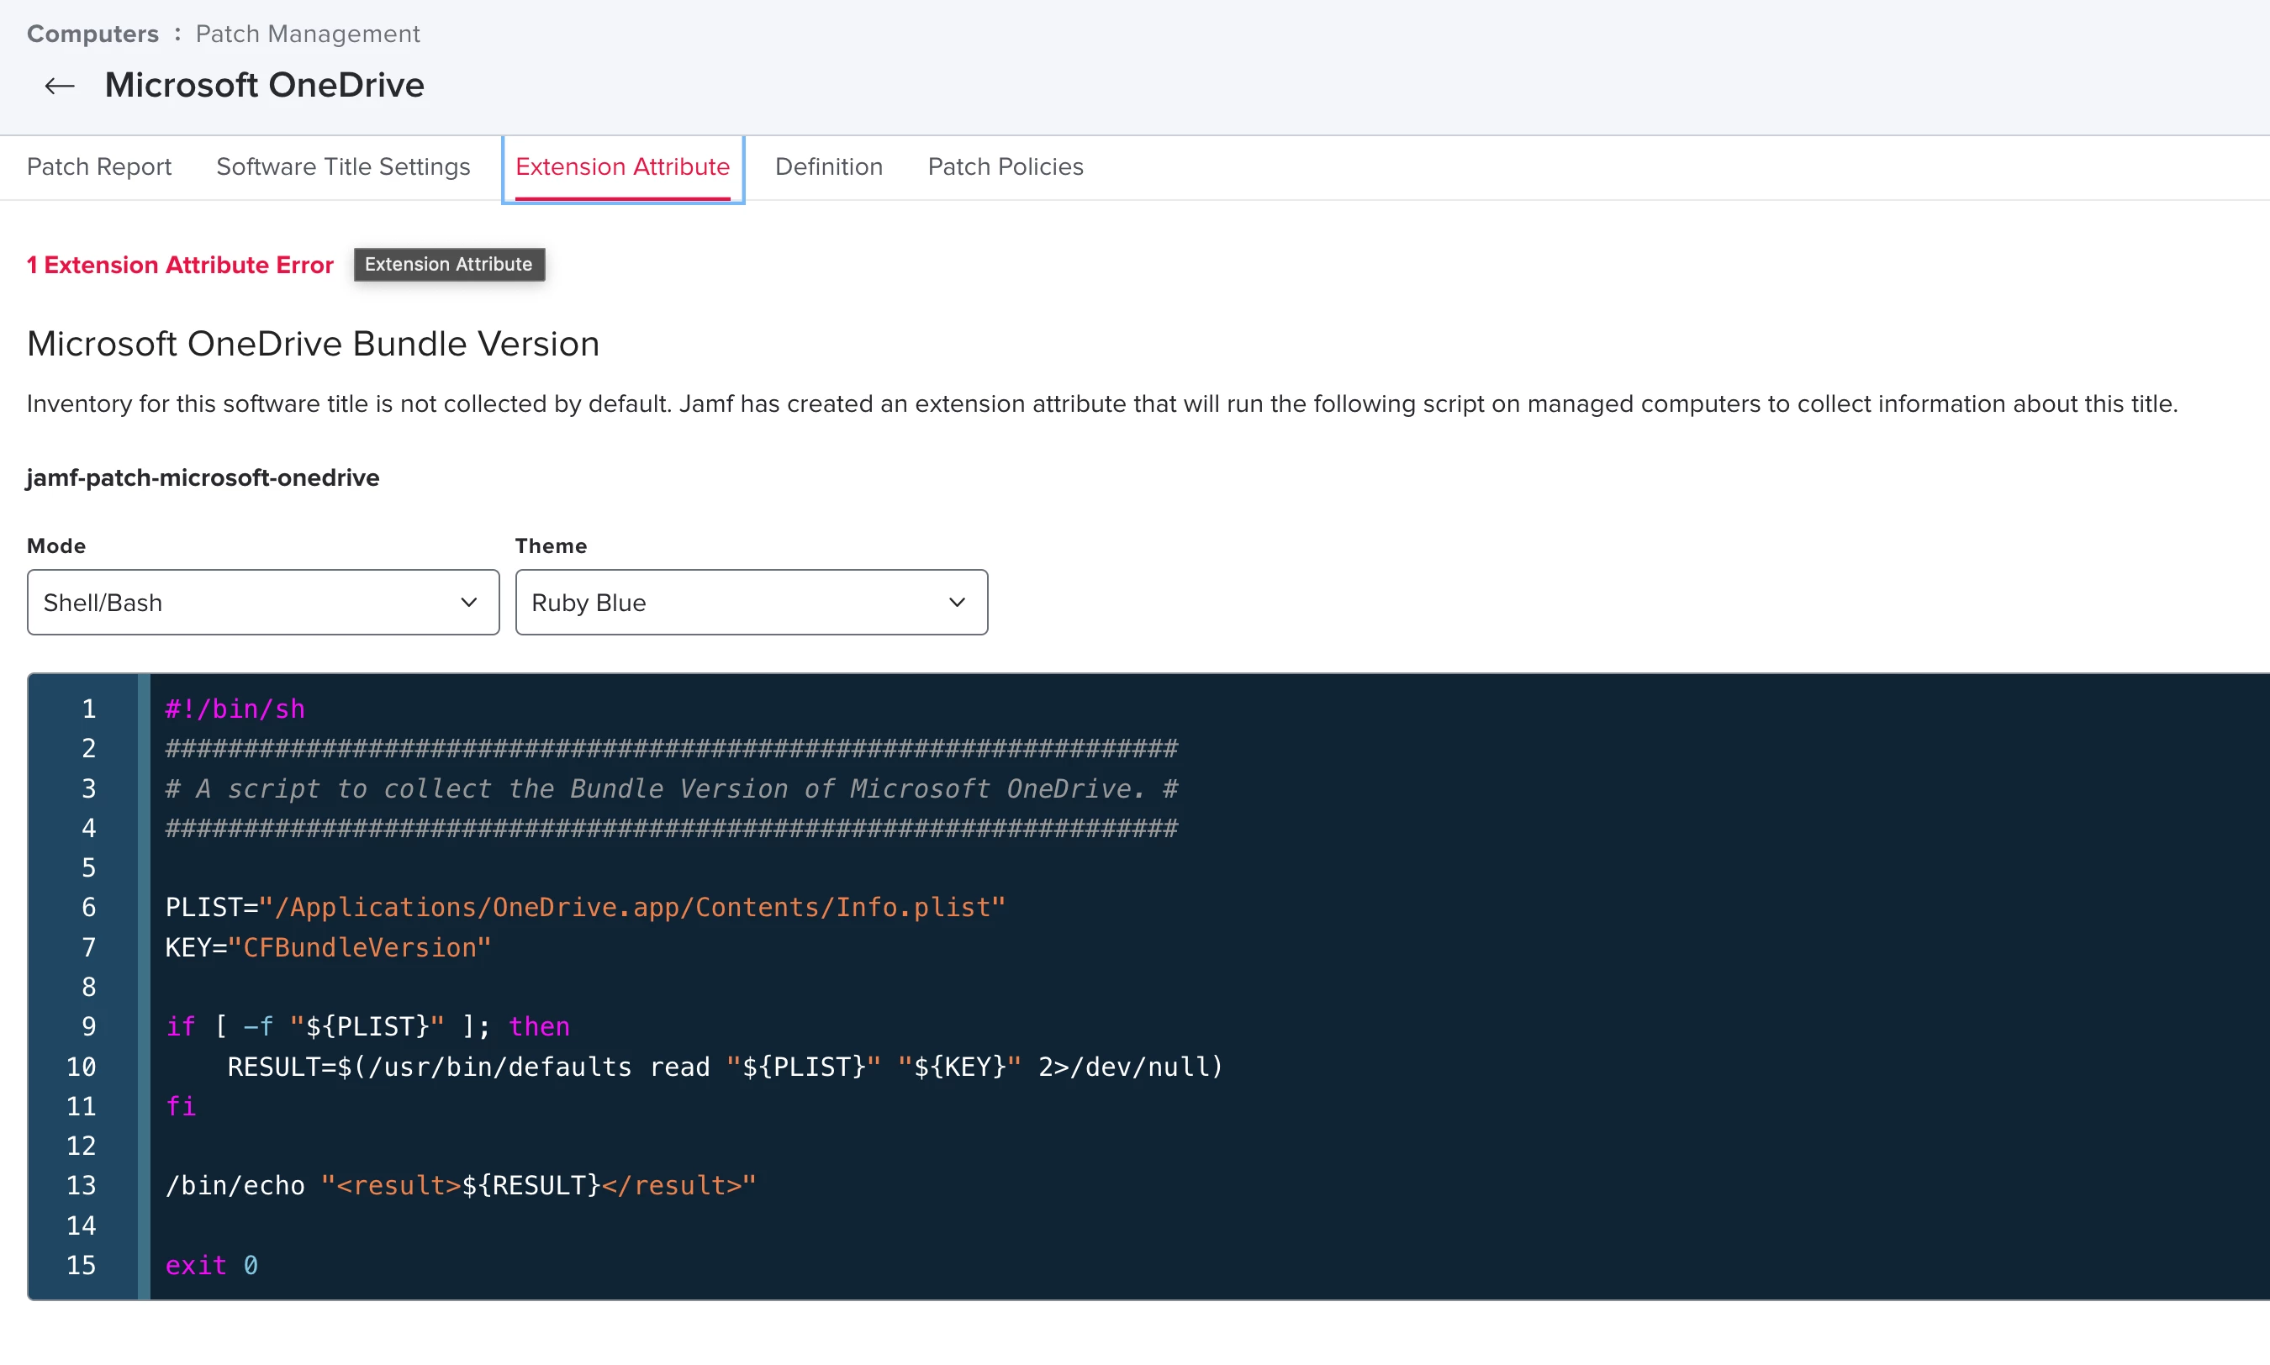Open the Definition tab

point(829,166)
